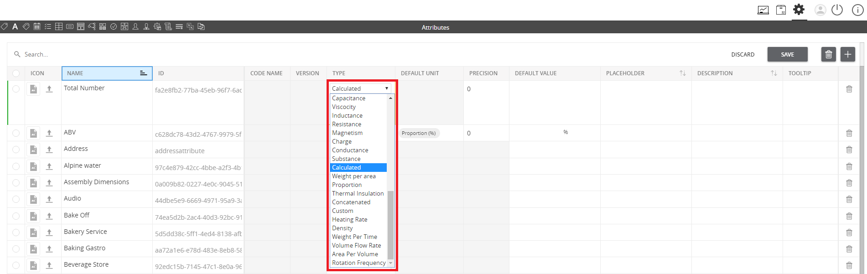The image size is (867, 274).
Task: Click the Rotation Frequency option
Action: click(x=358, y=263)
